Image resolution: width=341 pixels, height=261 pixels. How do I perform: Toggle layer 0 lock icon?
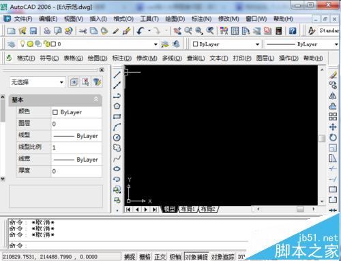(x=46, y=43)
